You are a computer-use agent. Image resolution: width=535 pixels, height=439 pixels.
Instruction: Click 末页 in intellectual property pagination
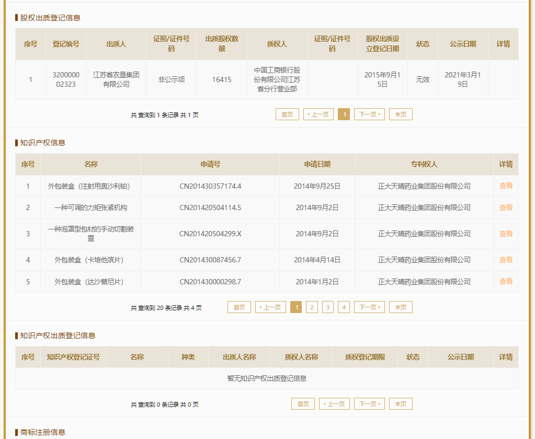(401, 307)
